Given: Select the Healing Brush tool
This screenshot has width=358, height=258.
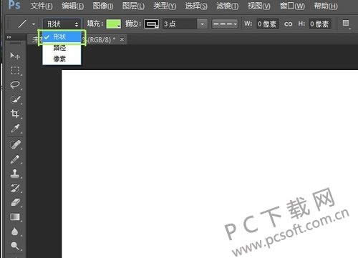Looking at the screenshot, I should coord(15,144).
